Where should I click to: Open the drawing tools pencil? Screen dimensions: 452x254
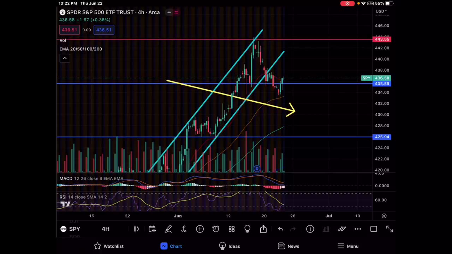(168, 229)
